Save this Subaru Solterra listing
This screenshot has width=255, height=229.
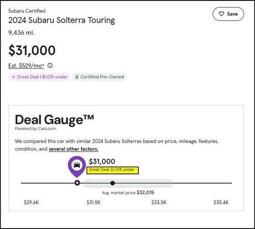(x=228, y=14)
